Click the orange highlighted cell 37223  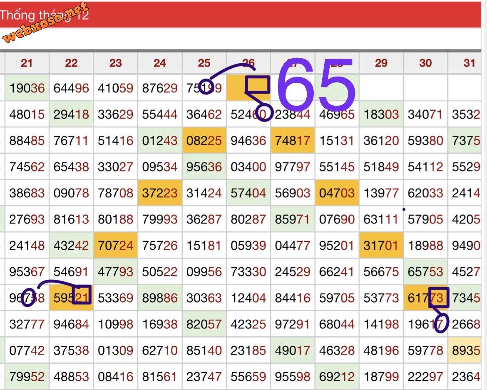tap(160, 193)
